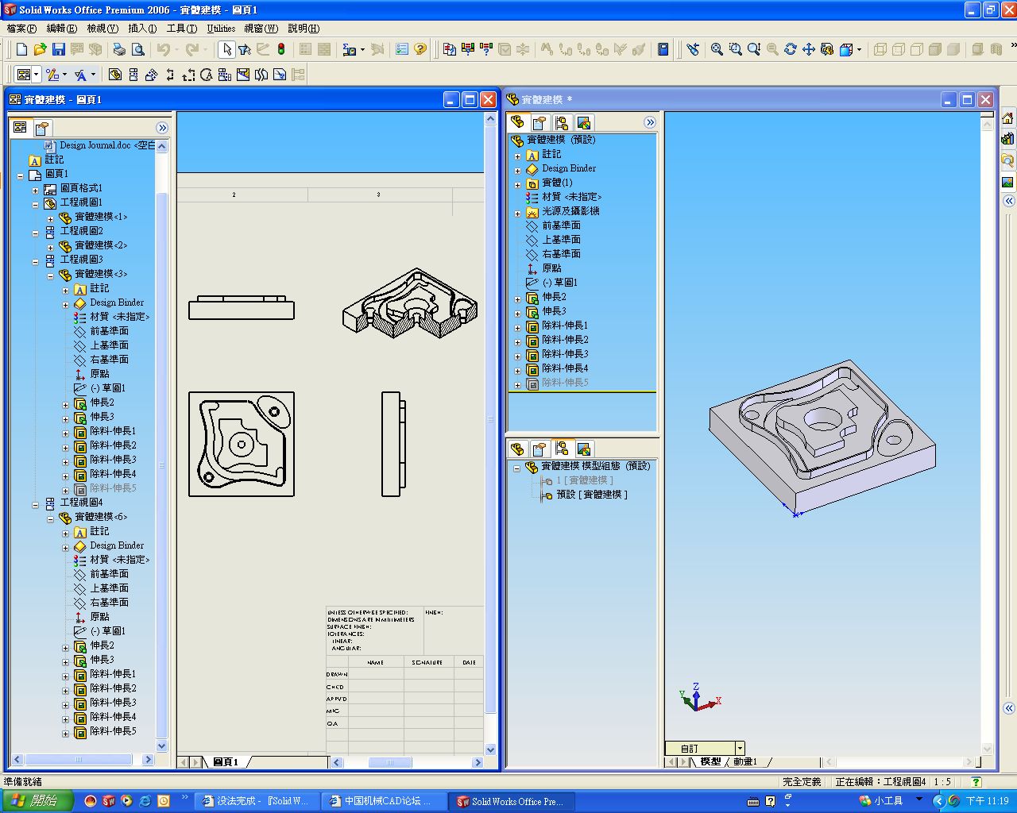
Task: Click the Model View drawing toolbar icon
Action: (115, 75)
